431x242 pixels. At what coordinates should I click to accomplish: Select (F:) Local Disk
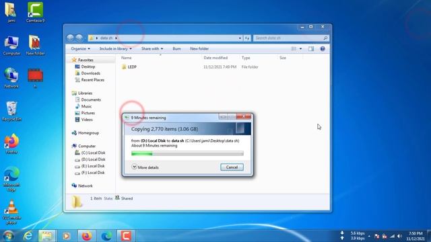(93, 172)
